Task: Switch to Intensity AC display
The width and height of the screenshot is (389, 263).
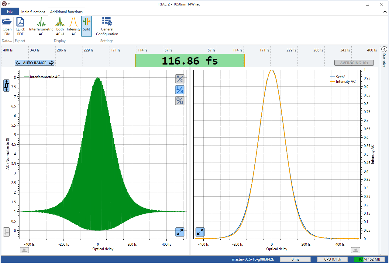Action: pyautogui.click(x=74, y=26)
